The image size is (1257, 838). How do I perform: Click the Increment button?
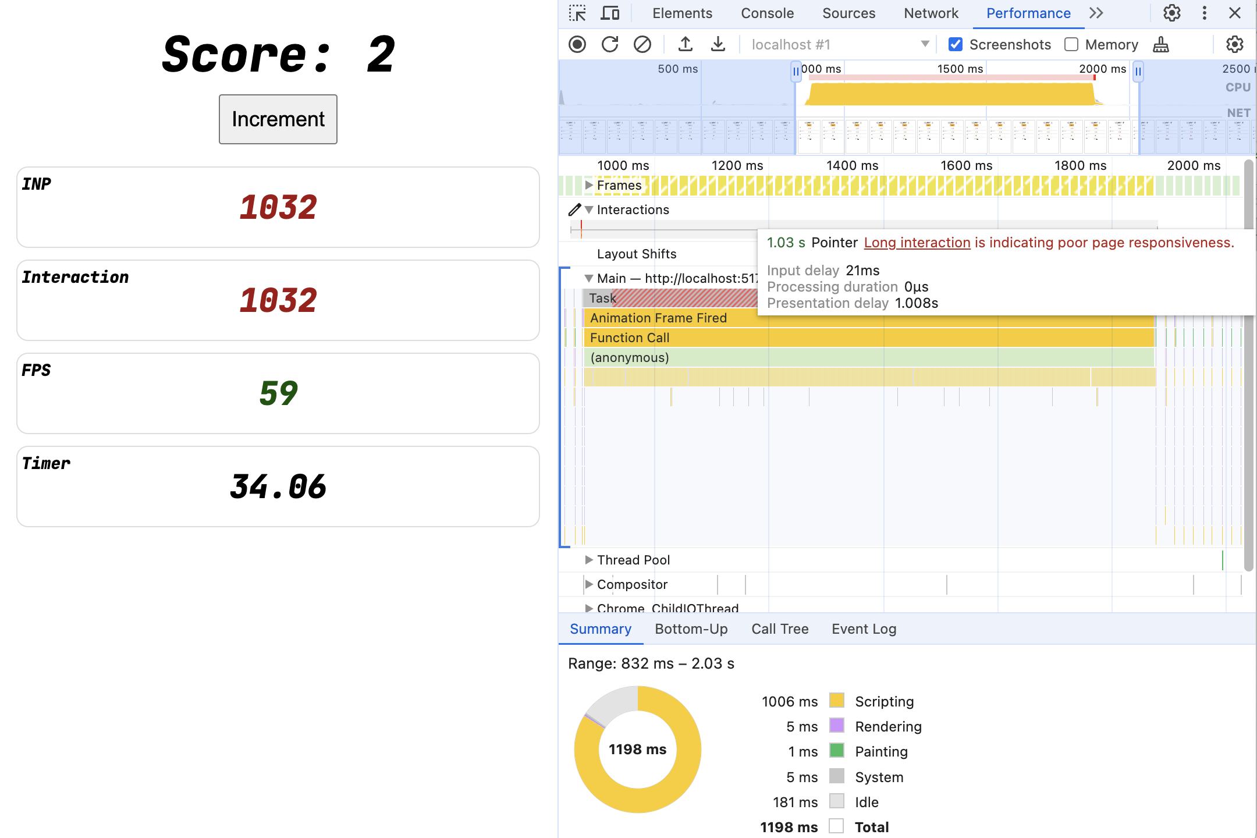click(278, 119)
